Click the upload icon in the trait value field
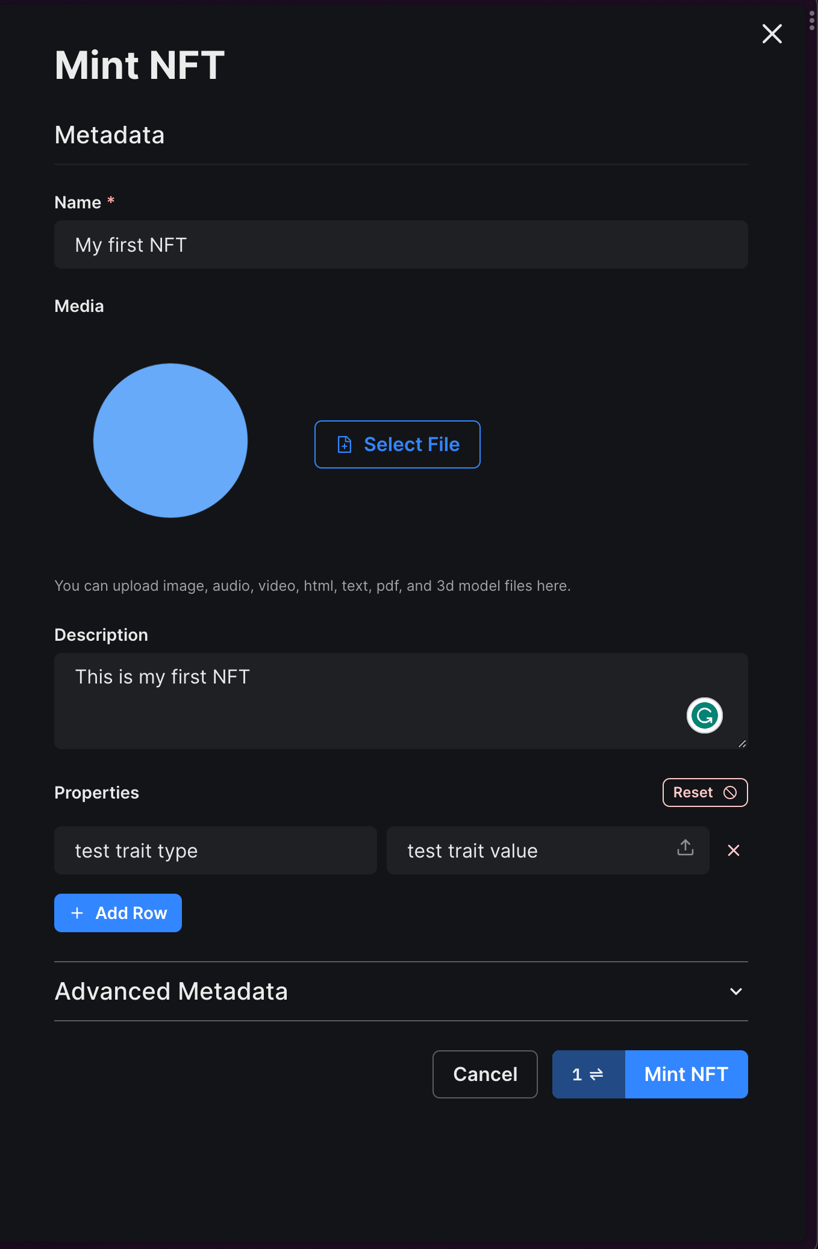The image size is (818, 1249). [x=684, y=850]
